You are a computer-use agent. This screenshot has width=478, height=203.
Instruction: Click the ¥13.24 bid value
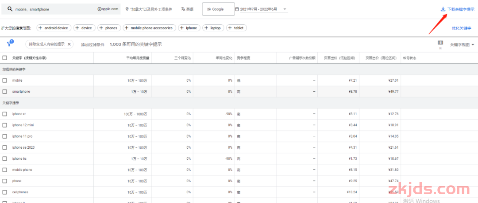coord(351,192)
